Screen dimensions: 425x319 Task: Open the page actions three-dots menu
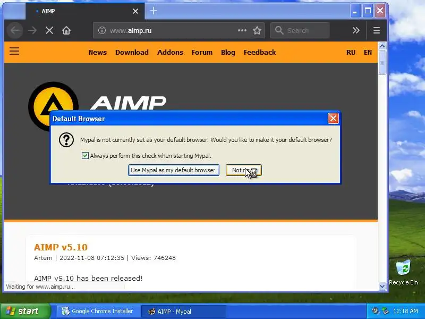(242, 30)
